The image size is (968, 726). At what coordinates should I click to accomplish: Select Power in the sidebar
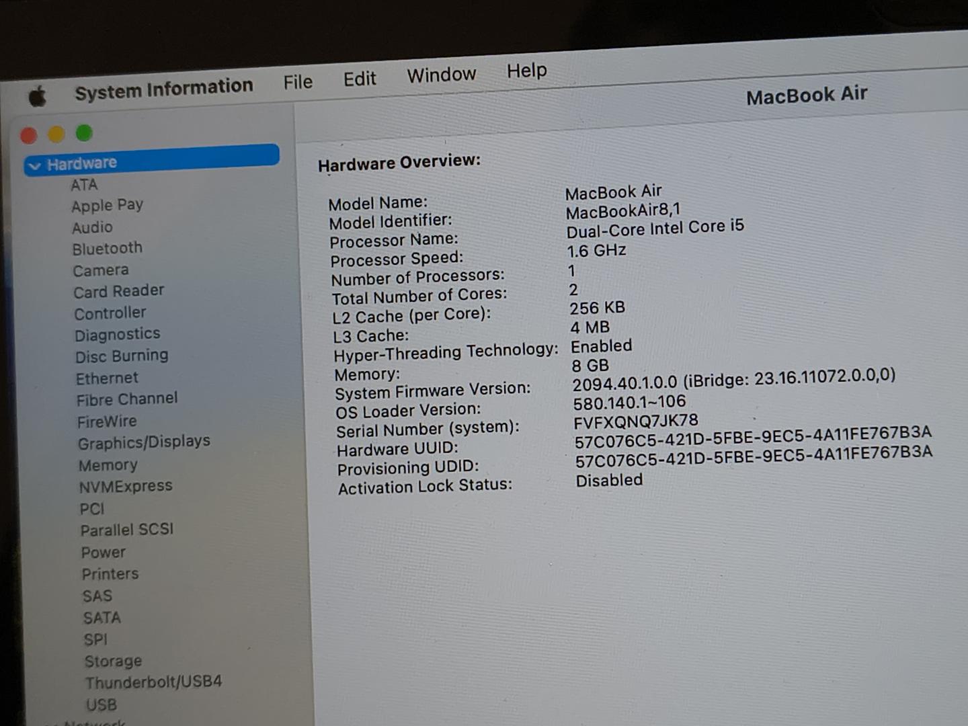click(x=104, y=553)
